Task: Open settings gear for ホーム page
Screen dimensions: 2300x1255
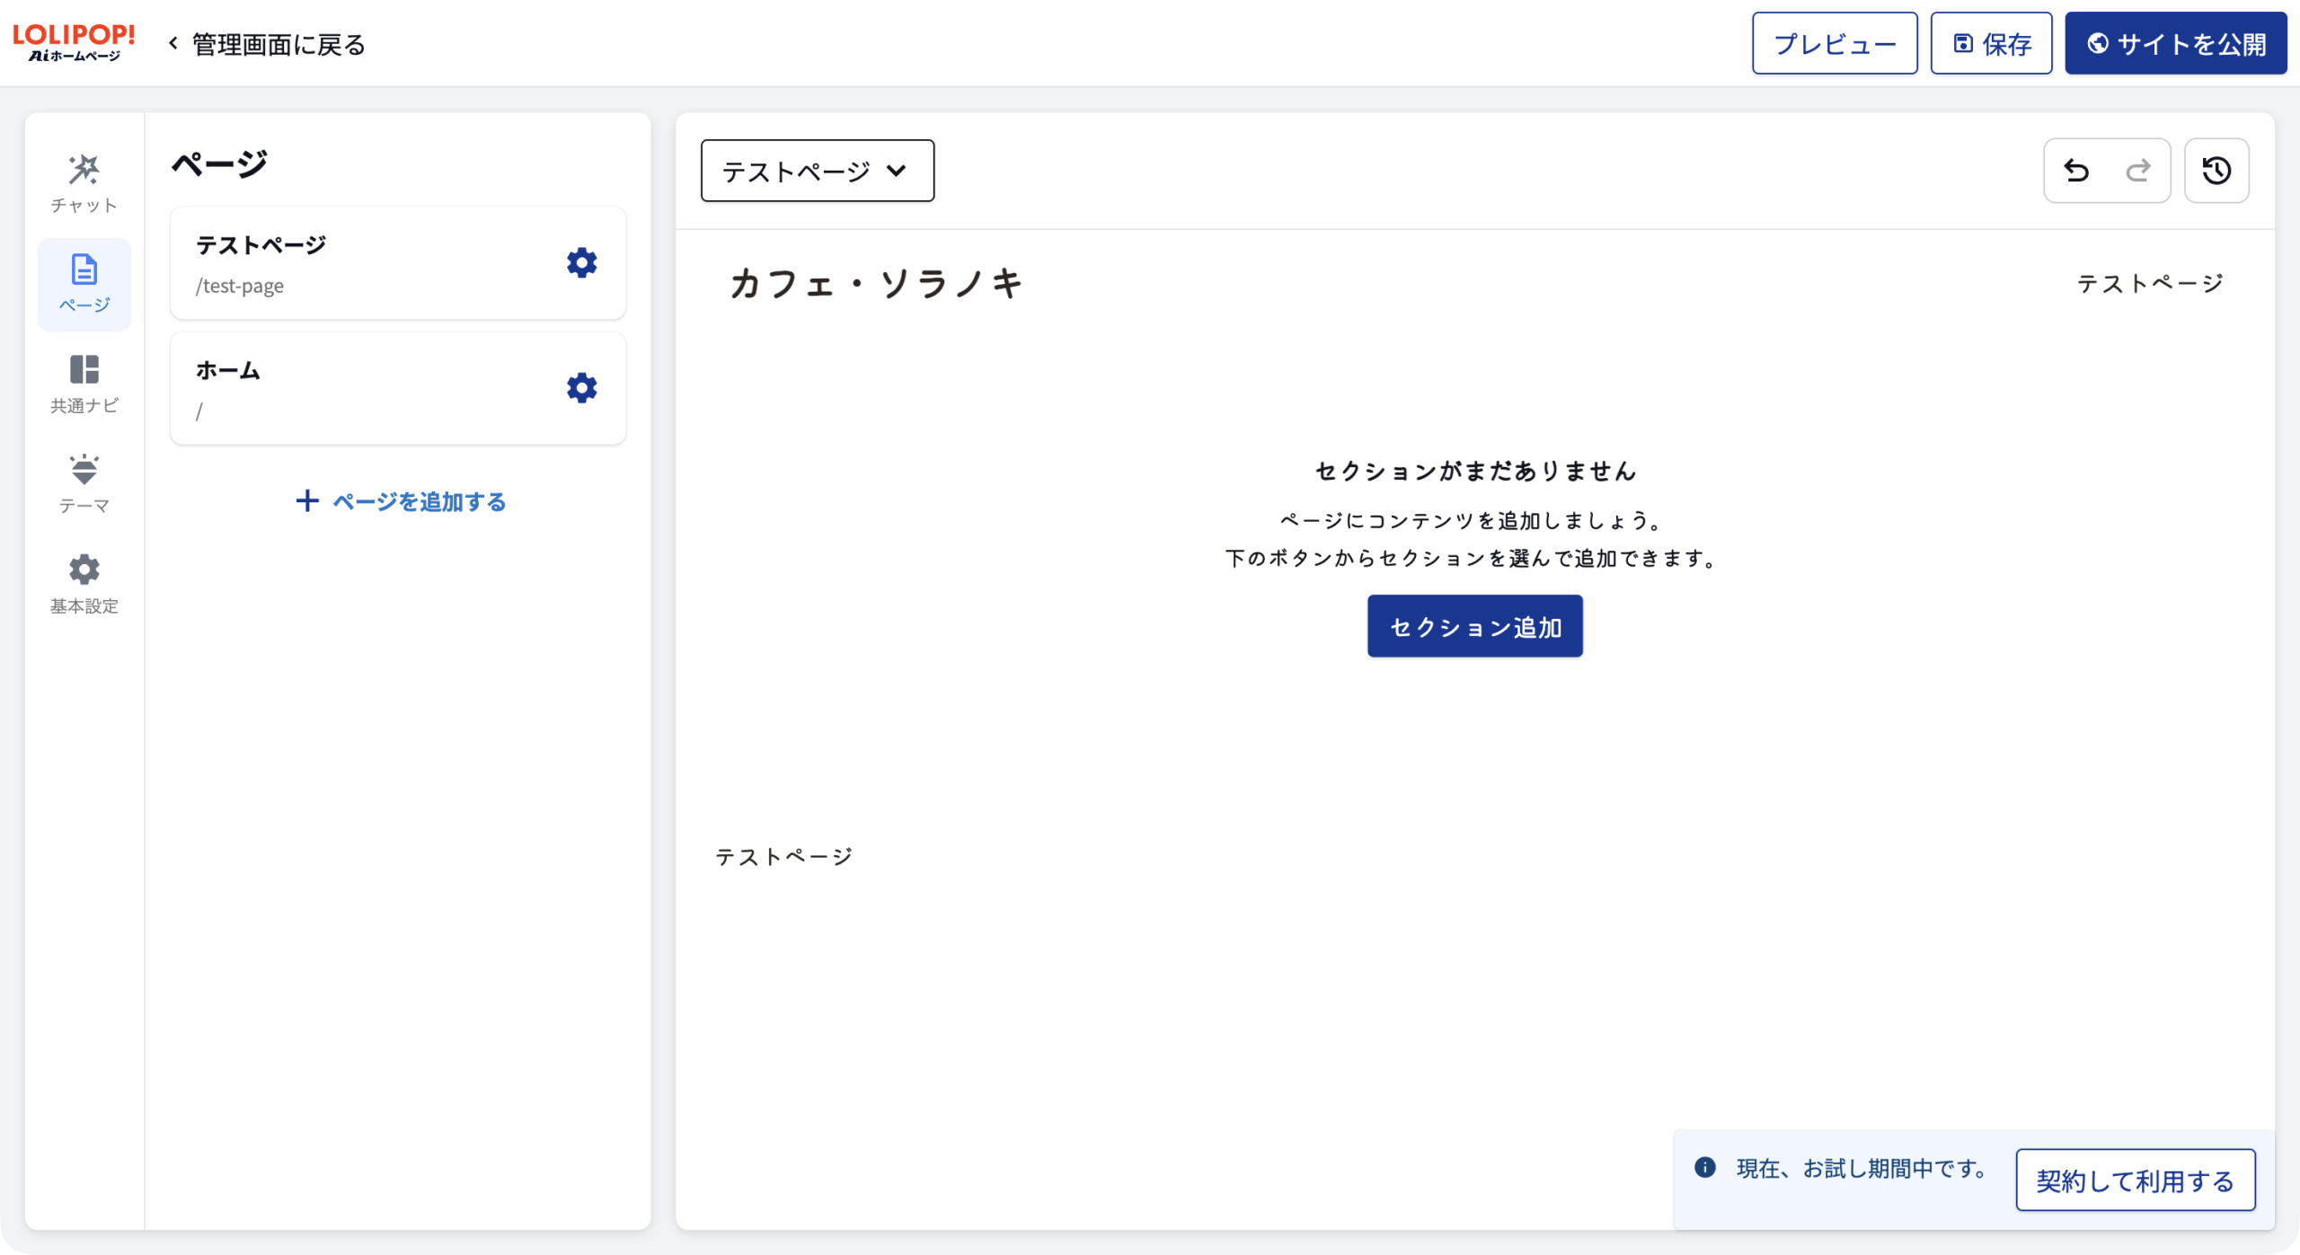Action: click(x=581, y=388)
